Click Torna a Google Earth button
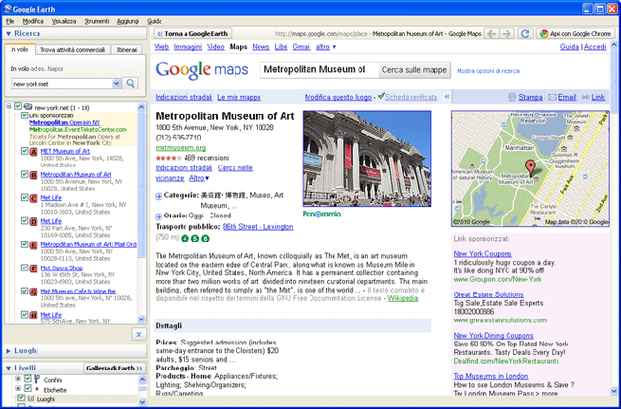The width and height of the screenshot is (621, 409). coord(192,33)
